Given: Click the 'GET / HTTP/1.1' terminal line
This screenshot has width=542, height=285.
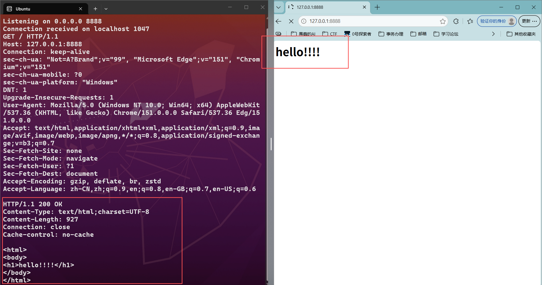Looking at the screenshot, I should pyautogui.click(x=30, y=36).
